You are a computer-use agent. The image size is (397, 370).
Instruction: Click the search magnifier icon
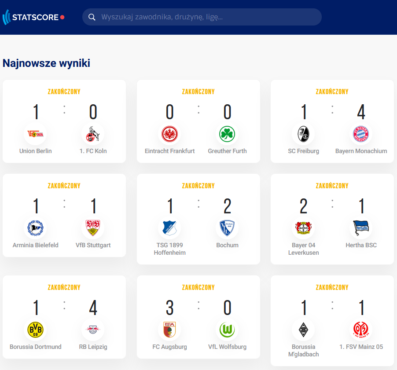[92, 17]
